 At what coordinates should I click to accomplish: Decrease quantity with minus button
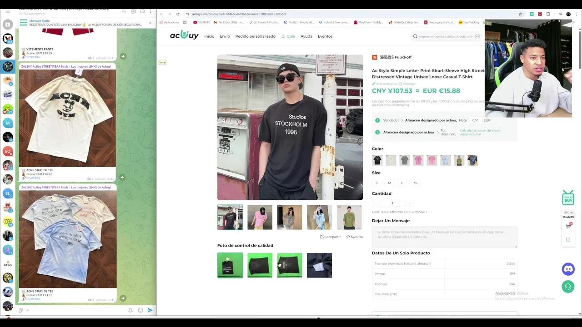[x=376, y=203]
